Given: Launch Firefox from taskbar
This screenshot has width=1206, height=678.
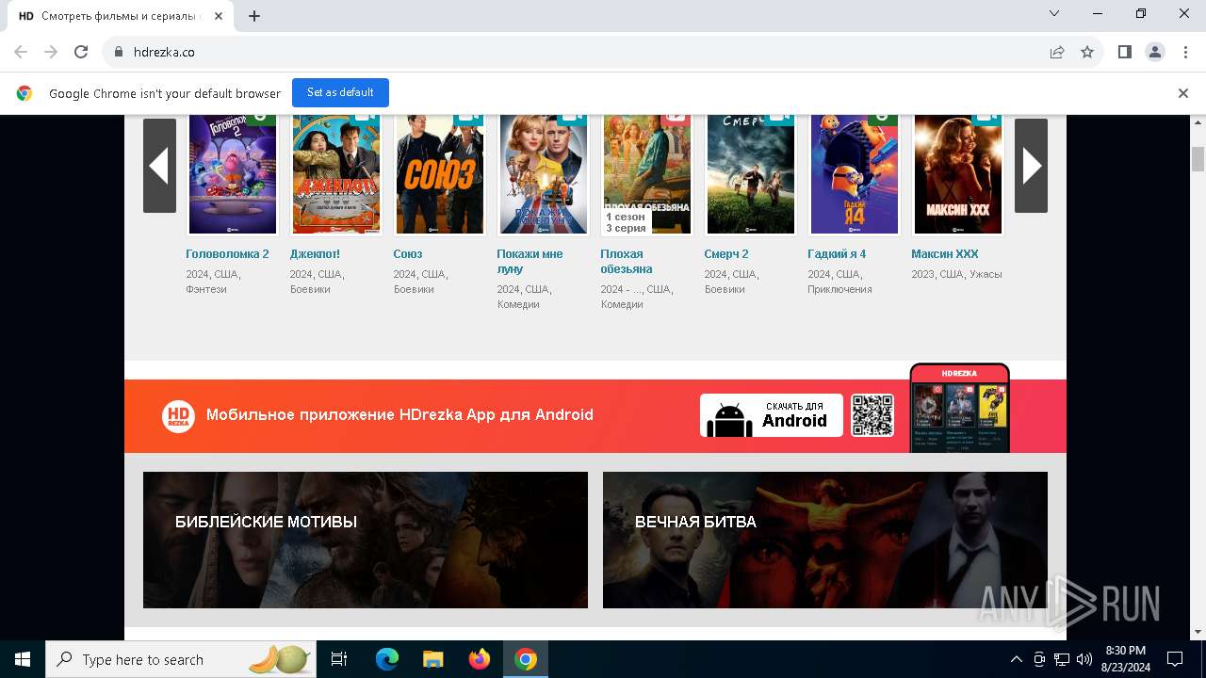Looking at the screenshot, I should 480,659.
